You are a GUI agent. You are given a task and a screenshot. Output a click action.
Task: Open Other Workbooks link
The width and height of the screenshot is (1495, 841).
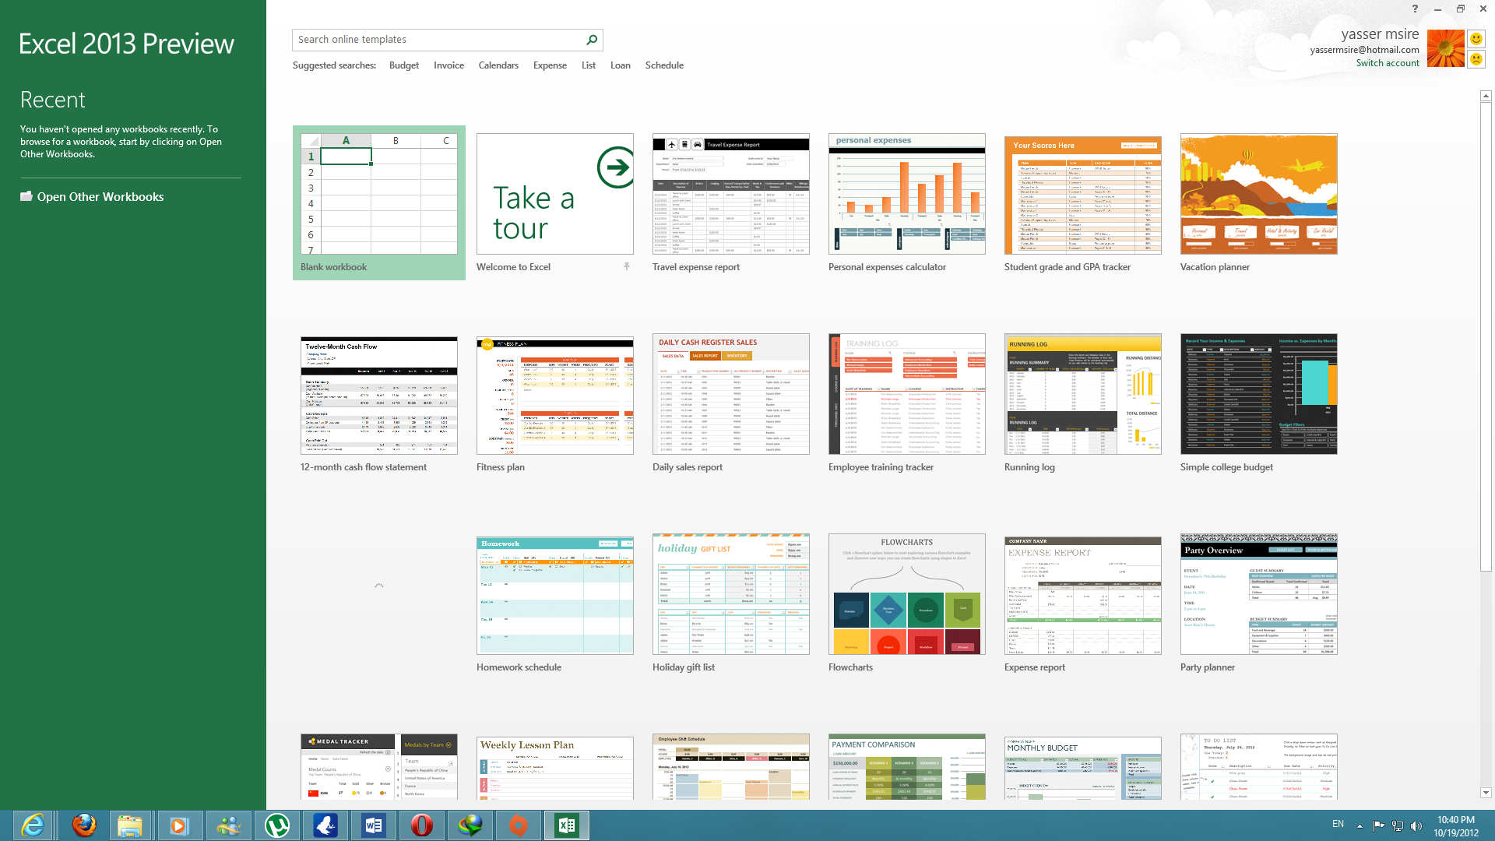click(x=92, y=197)
